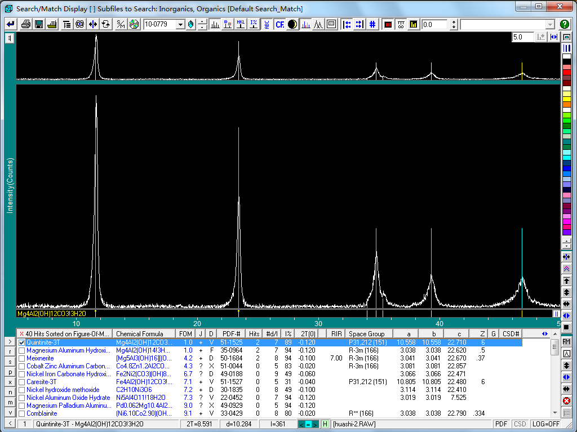Tick the Caresite-3T hit checkbox

[x=22, y=382]
